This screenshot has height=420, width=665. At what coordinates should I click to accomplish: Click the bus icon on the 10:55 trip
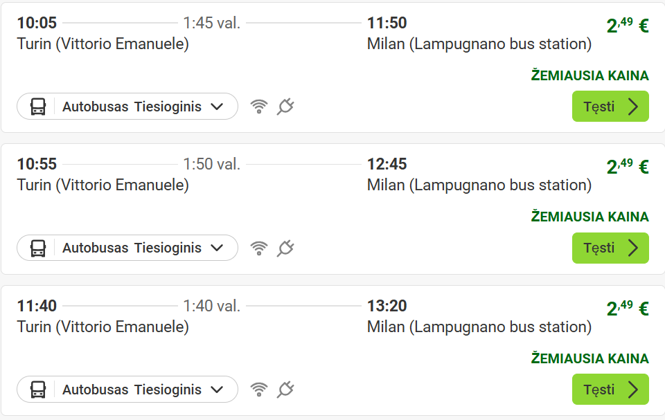tap(38, 248)
